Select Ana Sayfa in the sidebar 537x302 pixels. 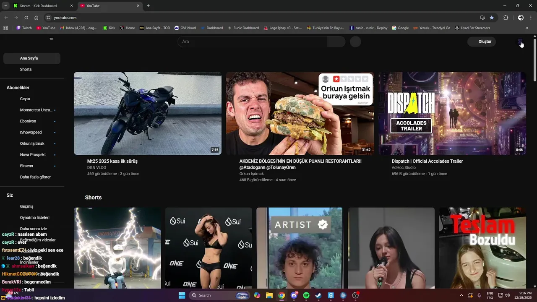[x=32, y=58]
